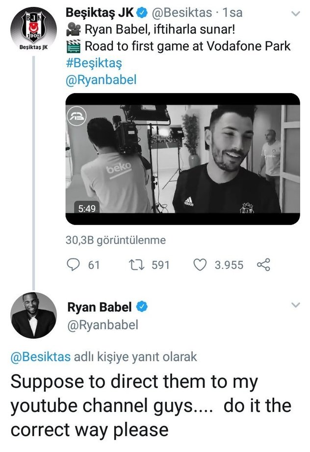310x452 pixels.
Task: Play the Ryan Babel video thumbnail
Action: coord(182,159)
